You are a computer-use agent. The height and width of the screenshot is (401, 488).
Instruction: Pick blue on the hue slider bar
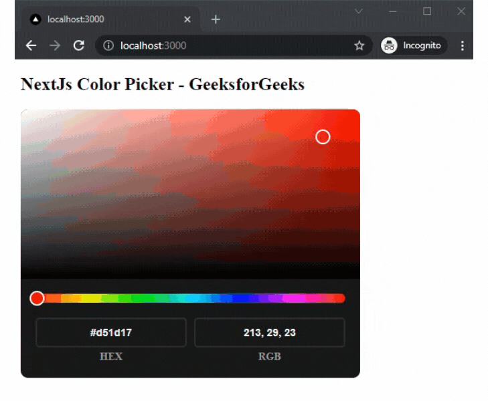pos(240,298)
